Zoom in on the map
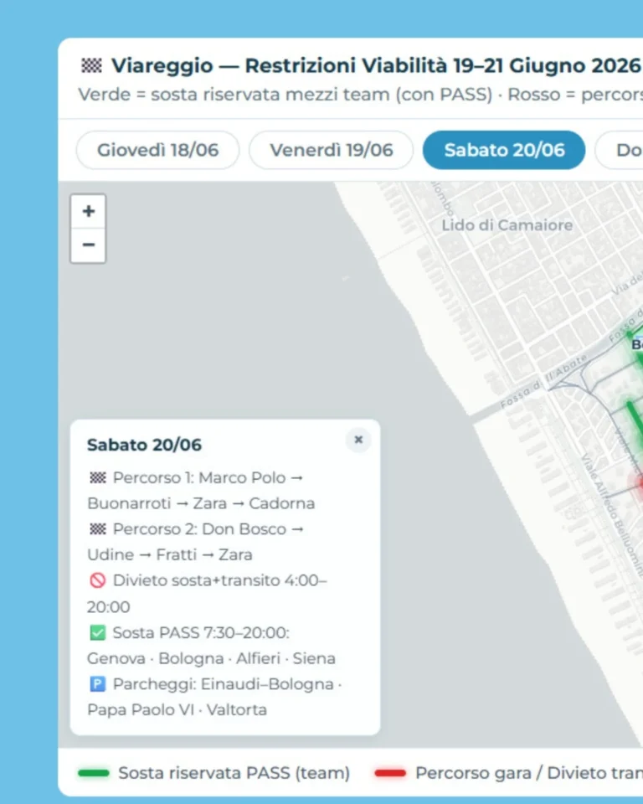The height and width of the screenshot is (804, 643). [x=88, y=211]
